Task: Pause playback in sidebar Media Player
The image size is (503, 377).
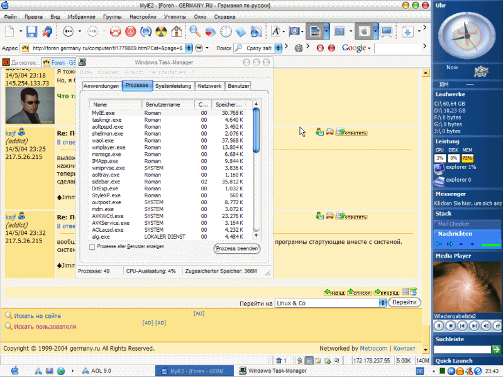Action: (439, 325)
